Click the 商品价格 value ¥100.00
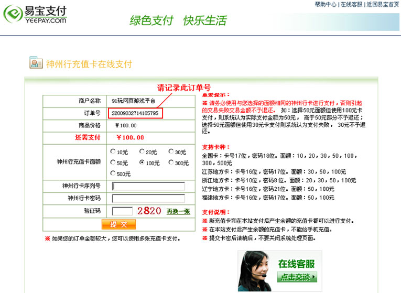This screenshot has height=293, width=401. pyautogui.click(x=126, y=126)
